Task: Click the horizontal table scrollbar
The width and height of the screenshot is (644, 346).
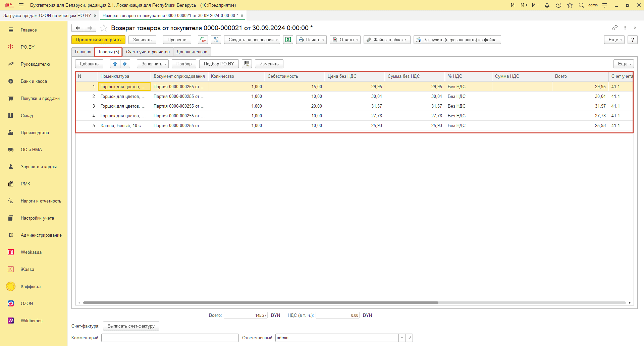Action: click(x=261, y=303)
